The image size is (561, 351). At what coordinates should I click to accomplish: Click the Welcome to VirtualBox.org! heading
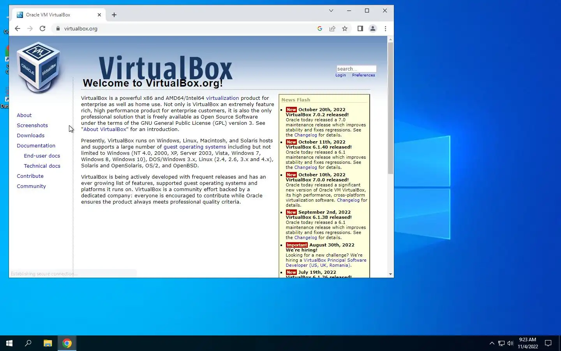click(x=153, y=83)
